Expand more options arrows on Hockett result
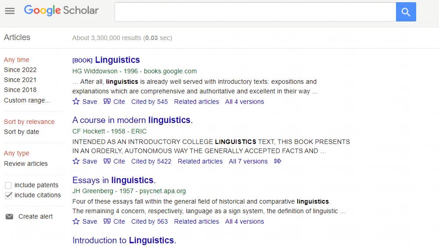This screenshot has width=439, height=246. point(277,161)
